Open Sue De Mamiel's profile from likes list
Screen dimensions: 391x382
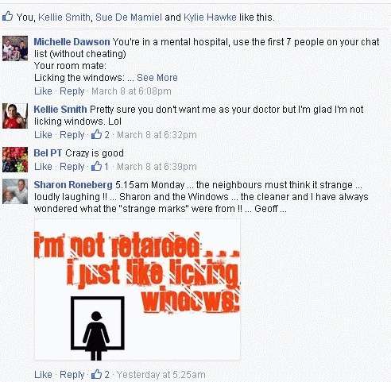click(129, 17)
